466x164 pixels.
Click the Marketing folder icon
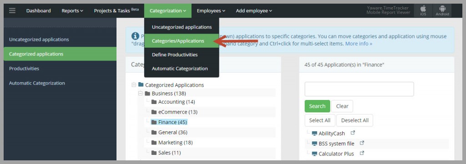[154, 143]
